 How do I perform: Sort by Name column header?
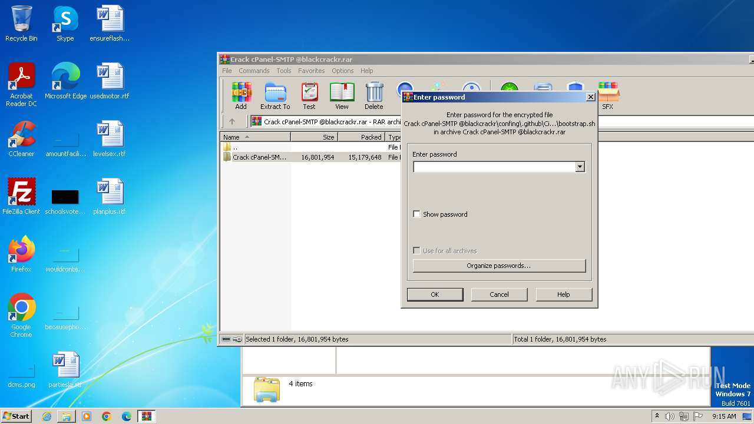pyautogui.click(x=256, y=137)
